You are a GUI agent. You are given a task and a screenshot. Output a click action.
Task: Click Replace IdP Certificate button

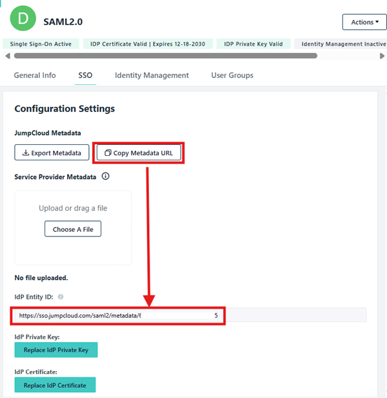[x=55, y=385]
